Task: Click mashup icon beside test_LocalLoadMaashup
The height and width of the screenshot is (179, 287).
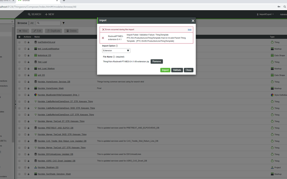Action: tap(36, 49)
